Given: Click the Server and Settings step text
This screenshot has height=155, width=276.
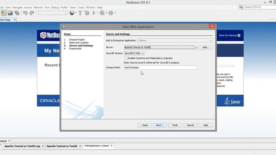Looking at the screenshot, I should [x=81, y=46].
